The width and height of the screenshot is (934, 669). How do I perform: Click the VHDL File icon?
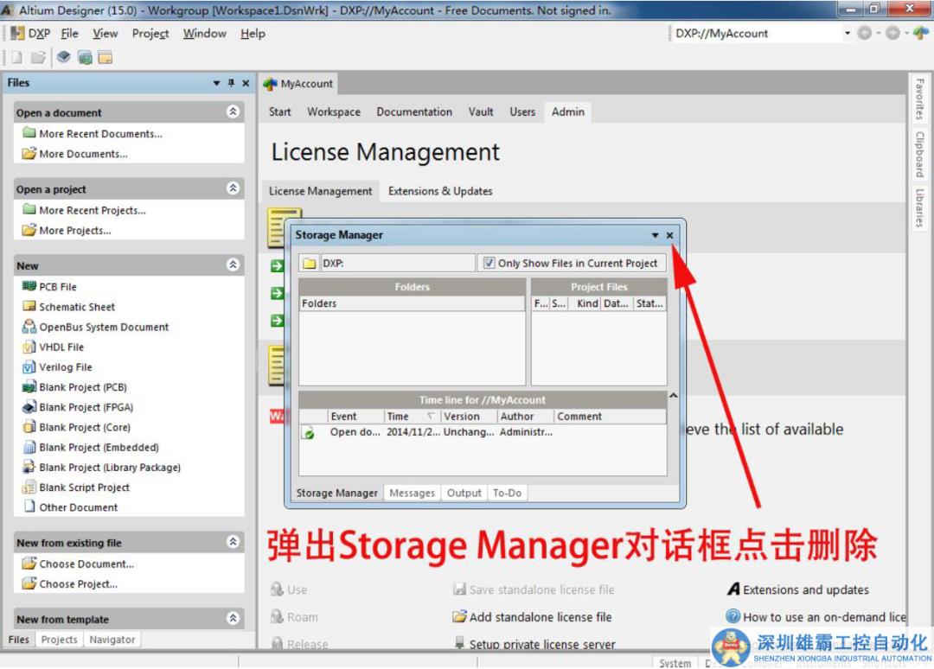29,347
